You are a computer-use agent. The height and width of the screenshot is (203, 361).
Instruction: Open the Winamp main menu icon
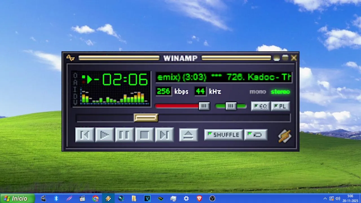point(70,58)
